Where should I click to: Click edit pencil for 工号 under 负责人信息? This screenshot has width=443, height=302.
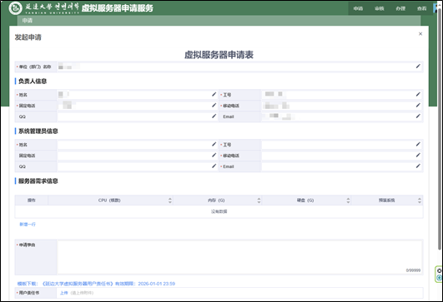click(418, 94)
